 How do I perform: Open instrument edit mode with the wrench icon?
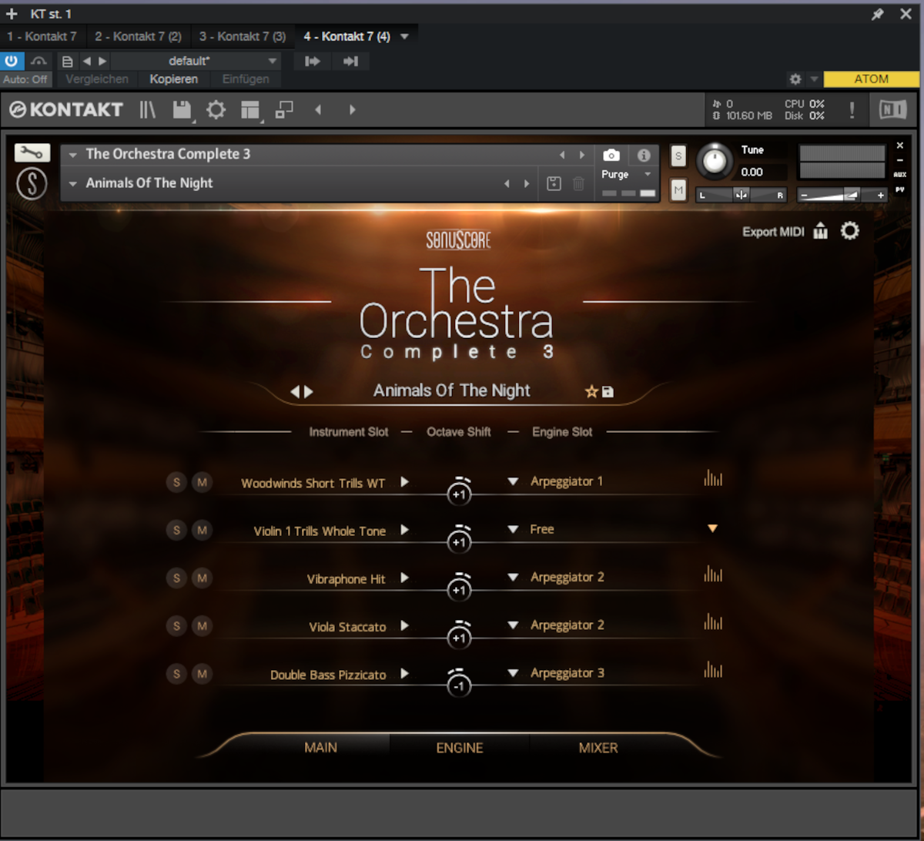[32, 152]
